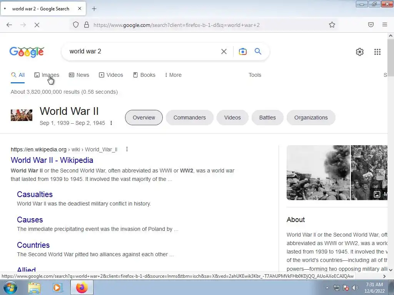This screenshot has height=295, width=394.
Task: Open Action Center flag icon in tray
Action: [346, 288]
